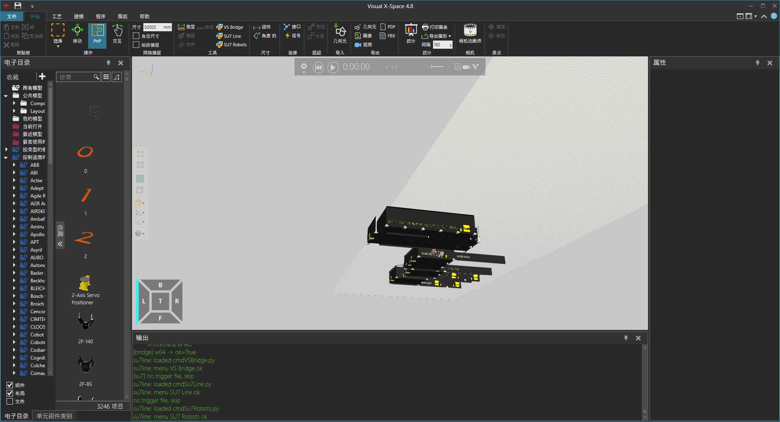Activate the 交互 interact tool

point(117,34)
